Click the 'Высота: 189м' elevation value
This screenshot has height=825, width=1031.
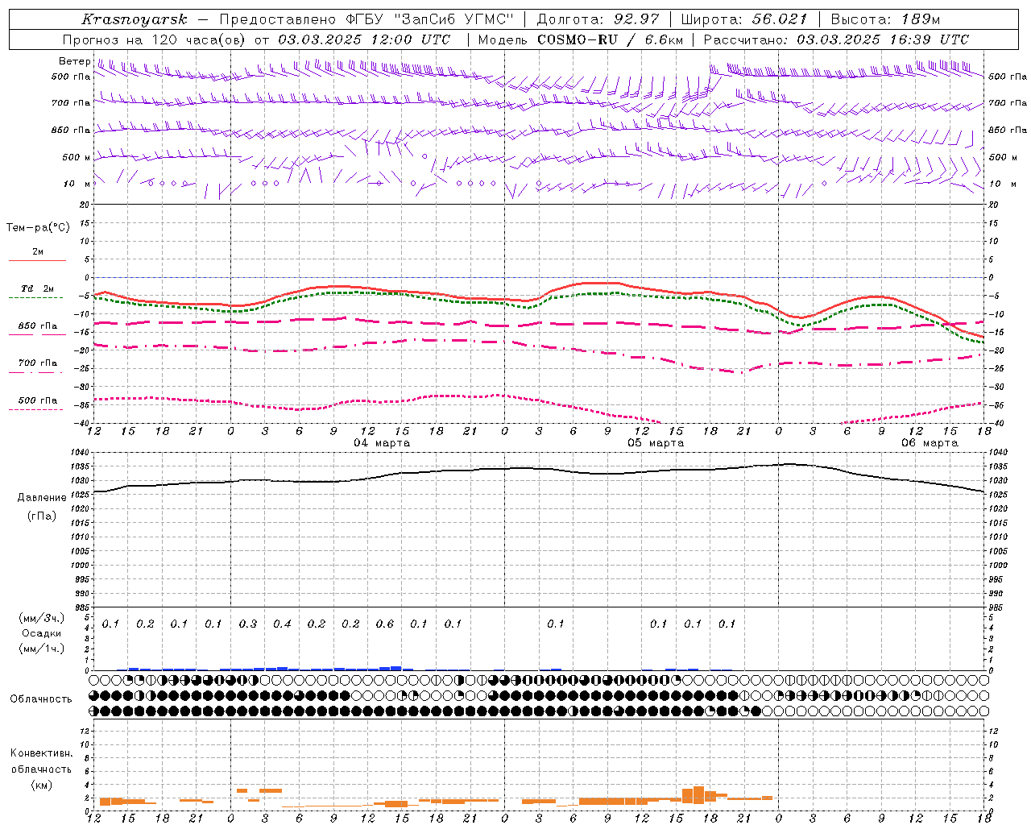click(x=884, y=19)
